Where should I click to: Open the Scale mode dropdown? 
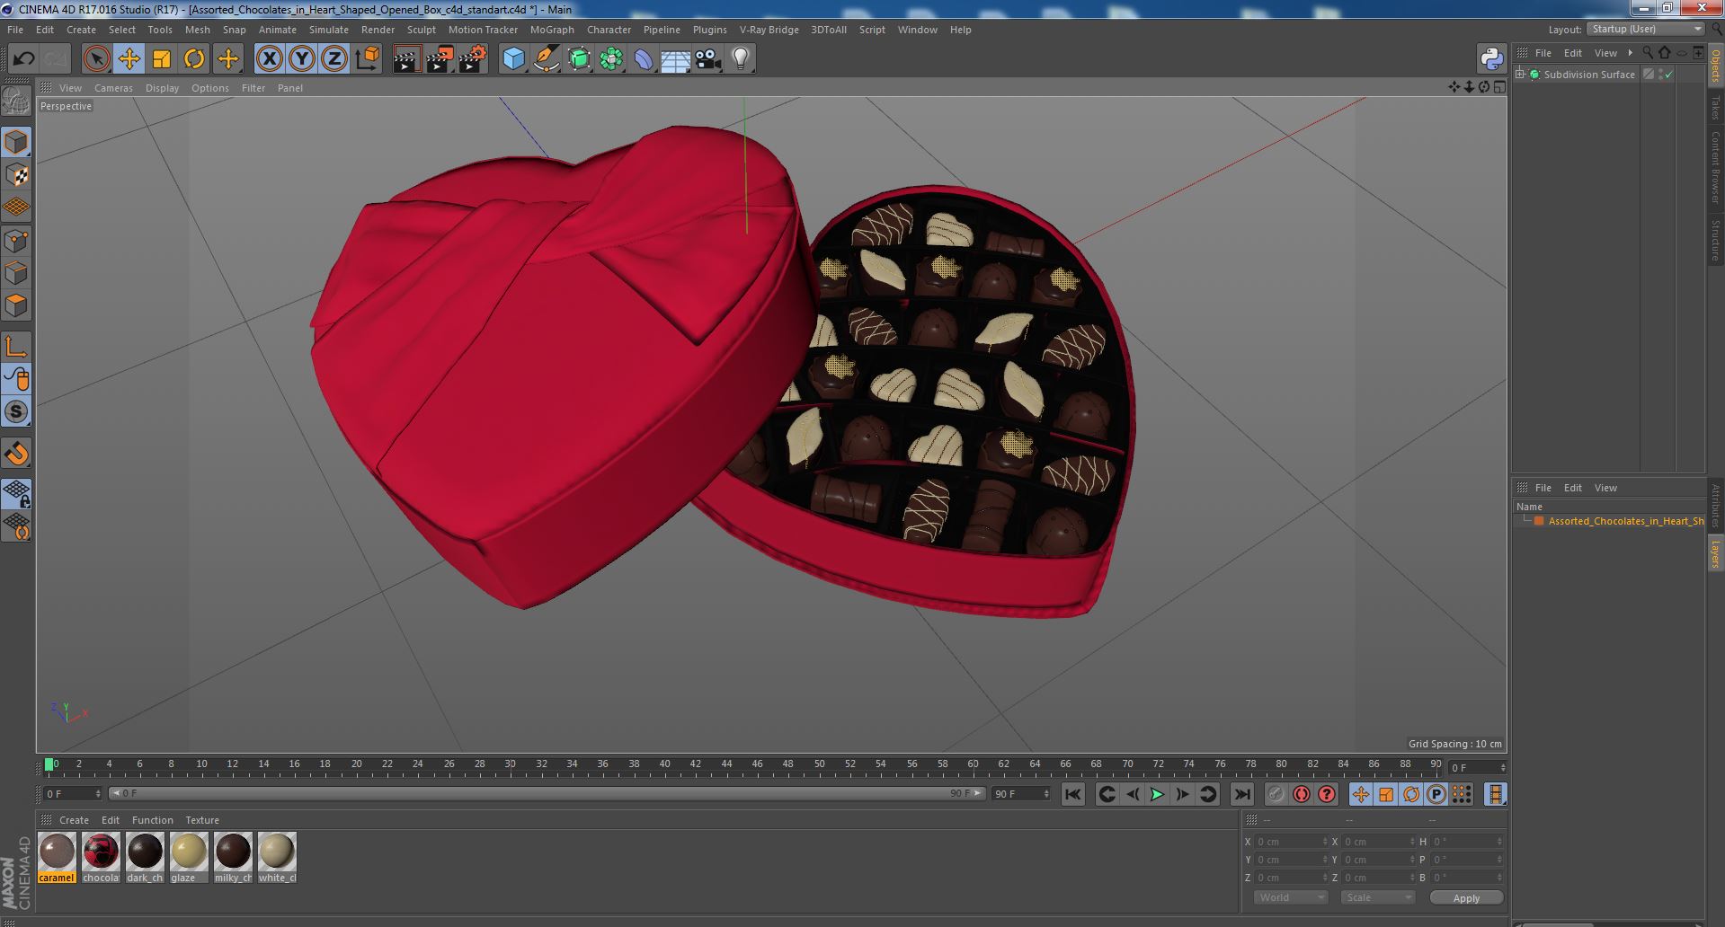(1377, 897)
